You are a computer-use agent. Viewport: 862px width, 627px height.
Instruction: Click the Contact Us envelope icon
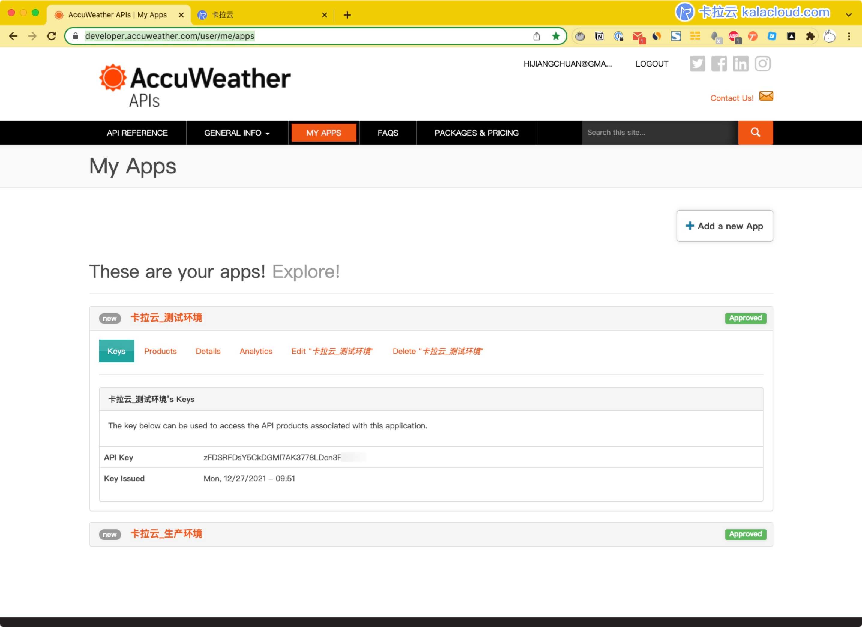(766, 96)
